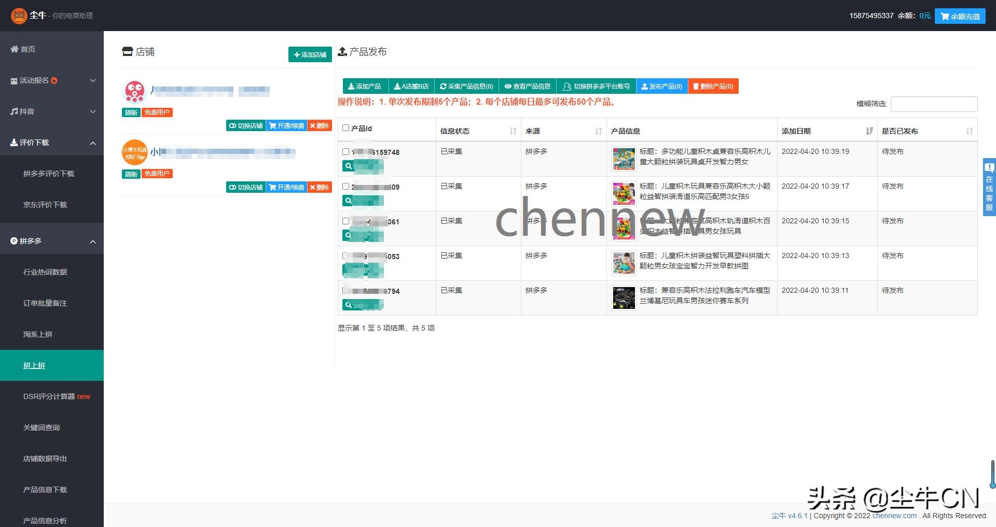The image size is (996, 527).
Task: Click 采集产品信息(0) collection icon
Action: [x=442, y=86]
